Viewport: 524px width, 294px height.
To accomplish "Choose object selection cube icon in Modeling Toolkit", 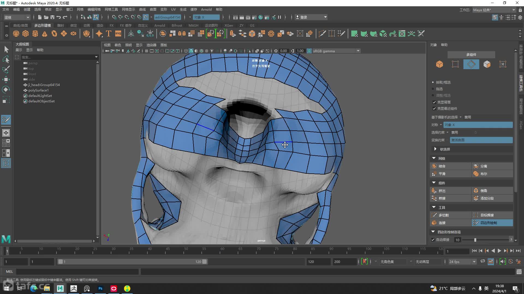I will [439, 64].
